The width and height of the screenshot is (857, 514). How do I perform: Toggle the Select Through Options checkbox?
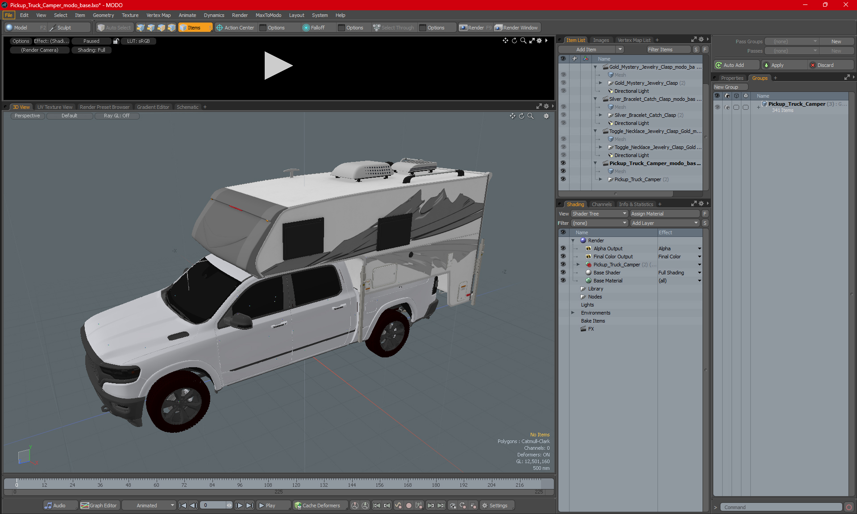[423, 28]
